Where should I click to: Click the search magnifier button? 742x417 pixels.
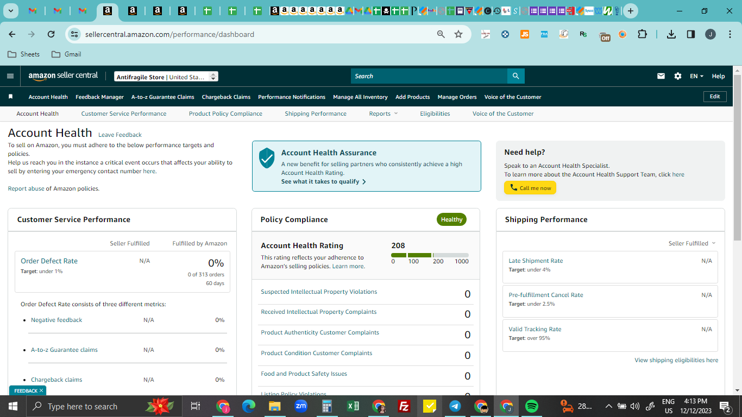point(515,76)
